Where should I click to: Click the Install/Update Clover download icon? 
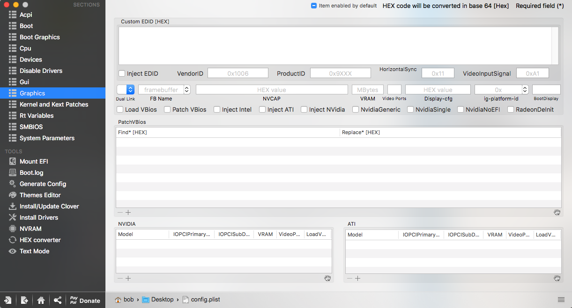[12, 206]
